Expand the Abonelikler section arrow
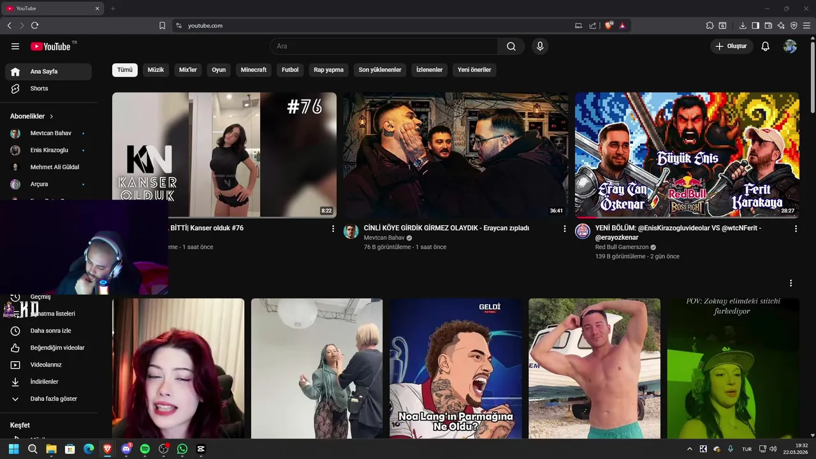Viewport: 816px width, 459px height. pos(52,117)
